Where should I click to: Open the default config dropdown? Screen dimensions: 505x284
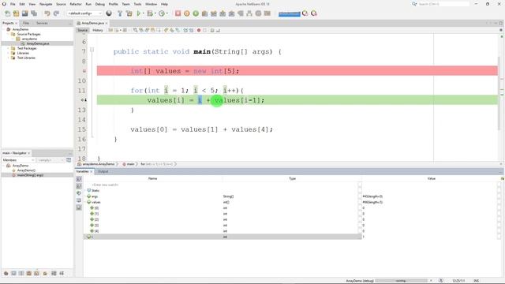point(84,13)
